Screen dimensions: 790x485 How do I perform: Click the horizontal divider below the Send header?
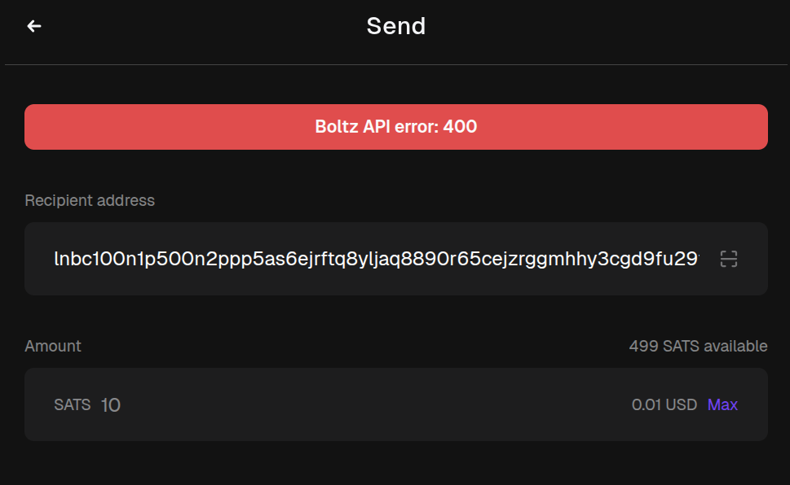coord(395,64)
